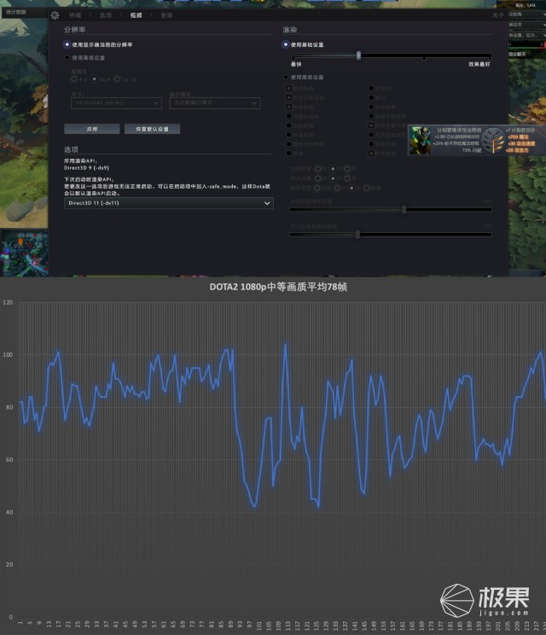
Task: Open the settings gear icon
Action: tap(55, 15)
